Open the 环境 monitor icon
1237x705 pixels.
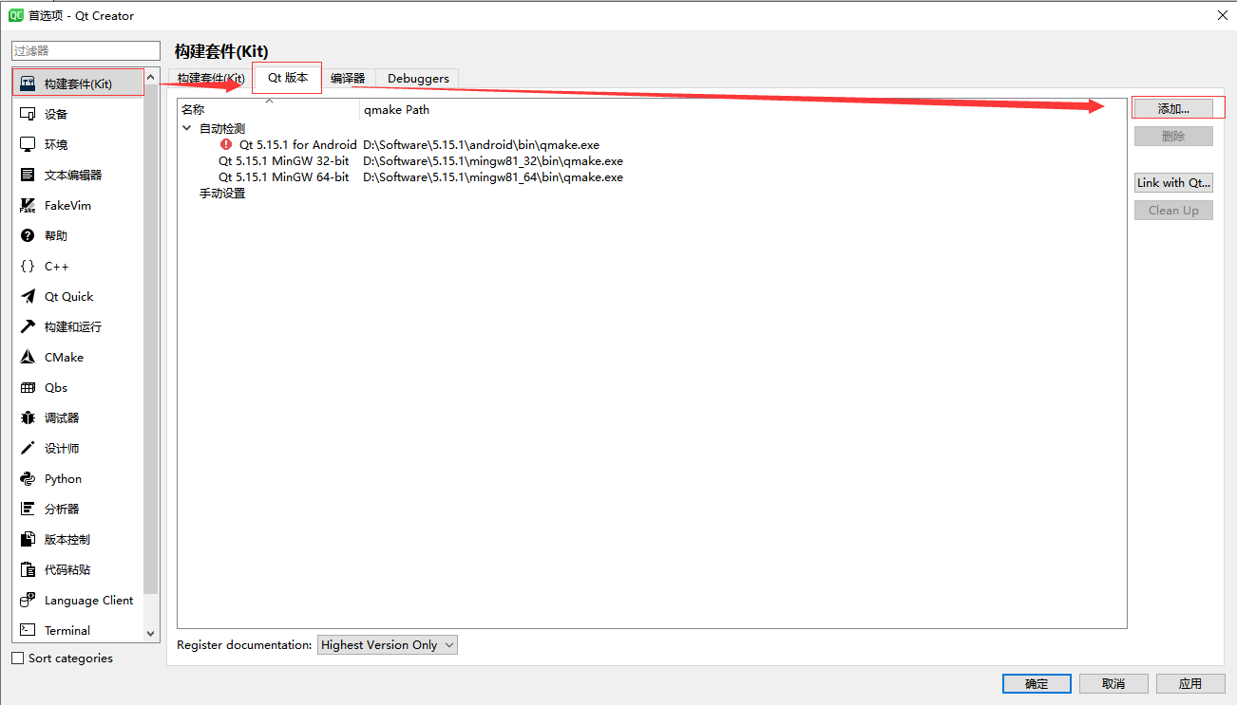(28, 144)
